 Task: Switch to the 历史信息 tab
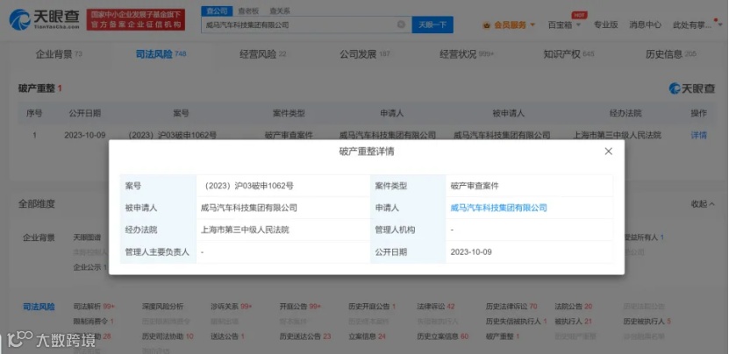tap(670, 54)
